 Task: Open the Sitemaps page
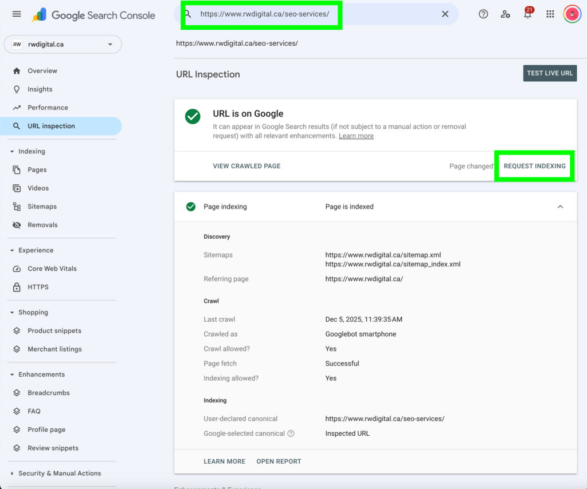(x=42, y=207)
